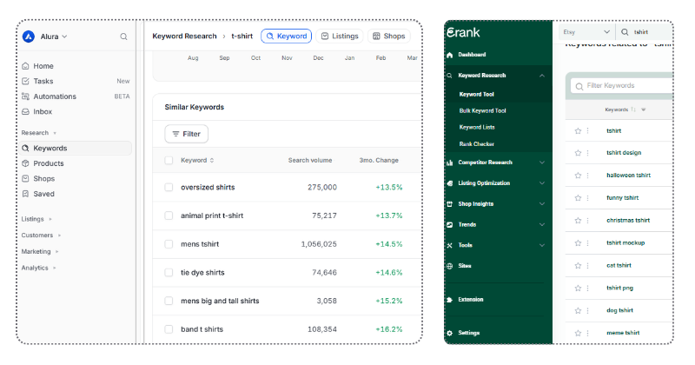The image size is (695, 365).
Task: Collapse the Research section
Action: pyautogui.click(x=39, y=133)
